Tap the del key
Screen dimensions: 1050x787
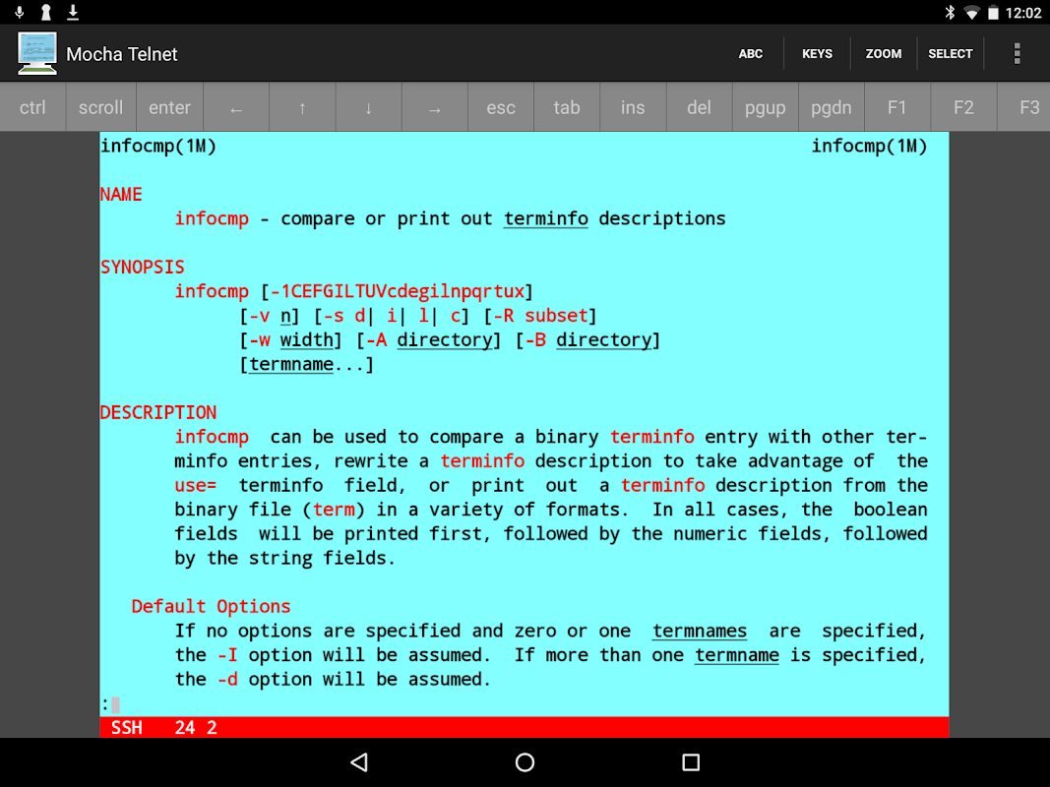699,108
